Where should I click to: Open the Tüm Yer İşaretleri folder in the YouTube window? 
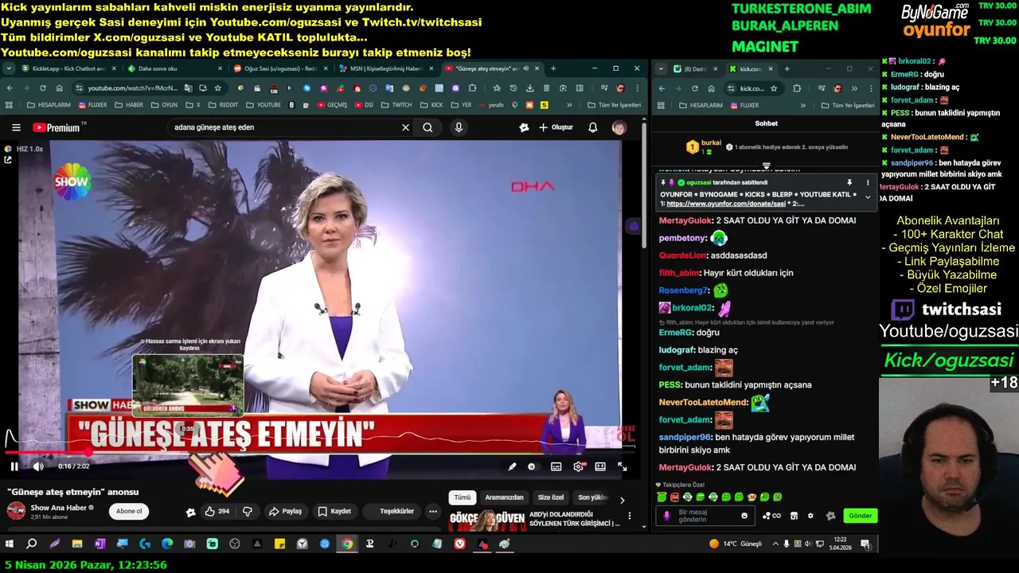point(615,105)
